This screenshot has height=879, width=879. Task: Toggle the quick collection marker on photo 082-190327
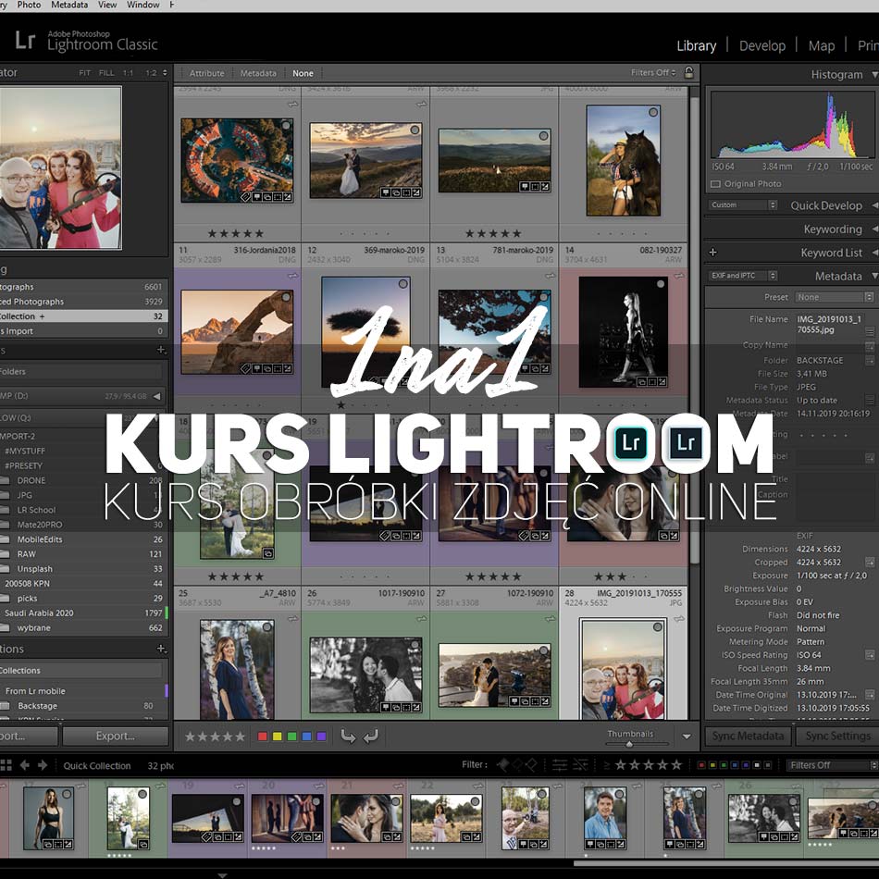(x=661, y=284)
